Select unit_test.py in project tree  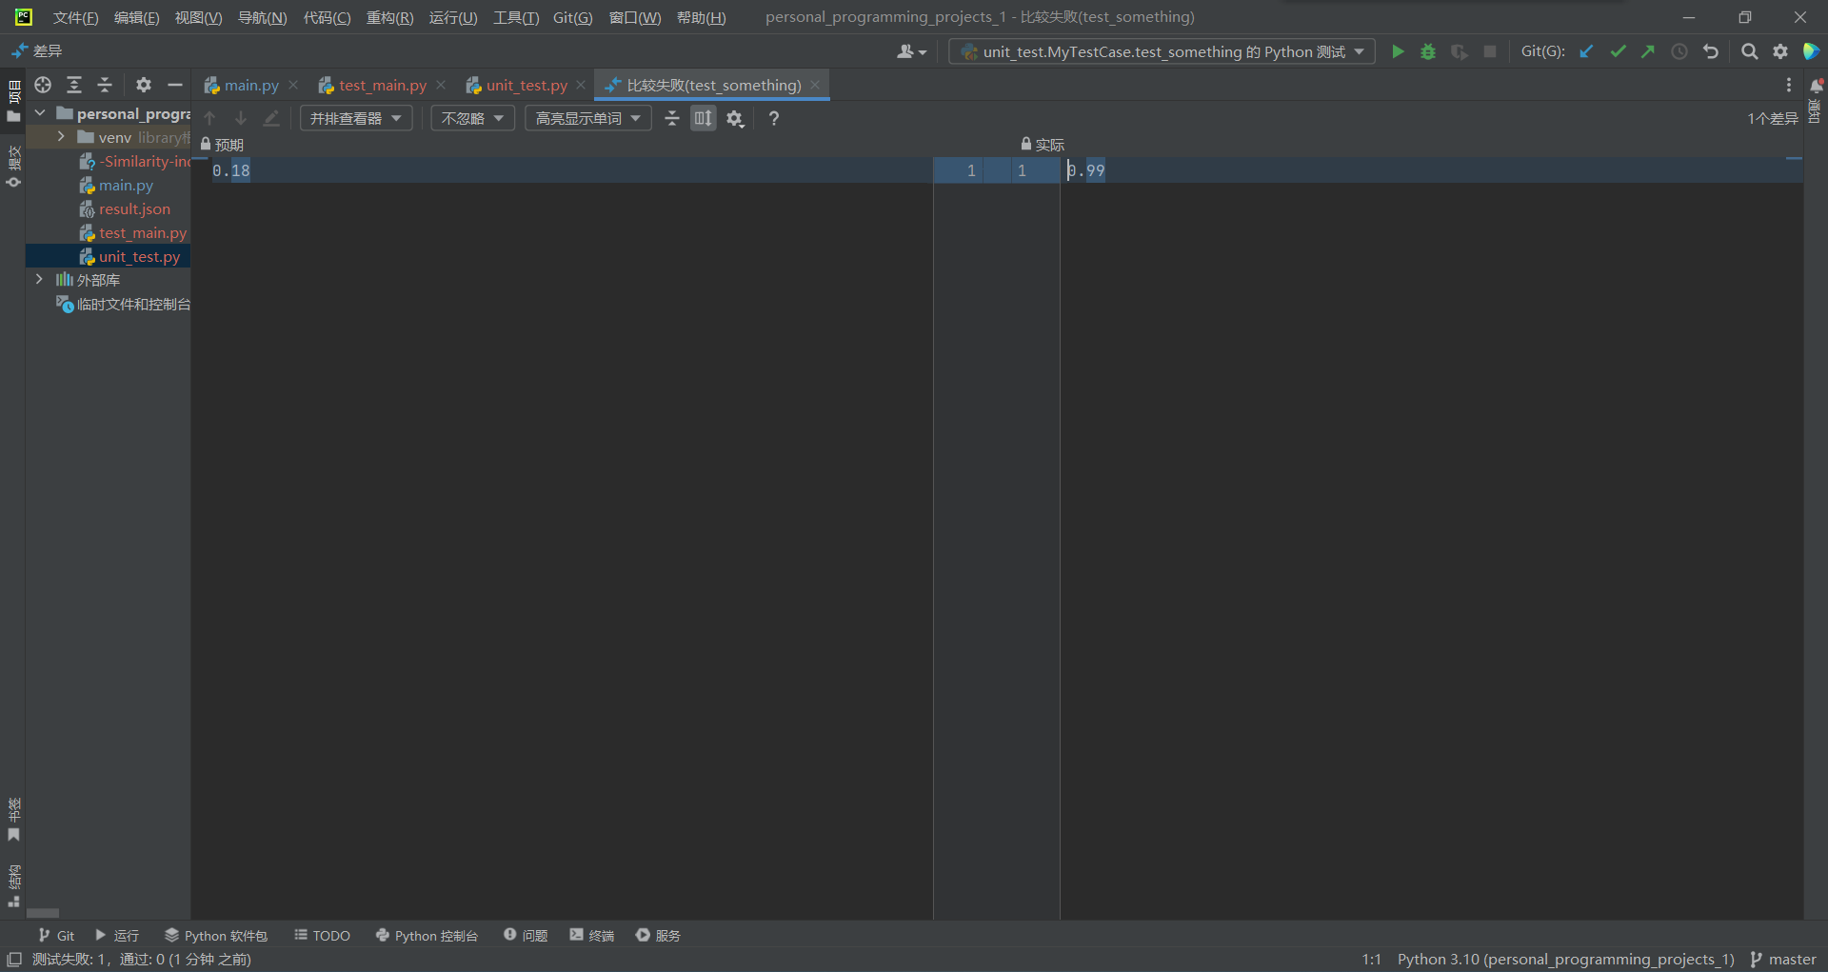click(x=139, y=256)
